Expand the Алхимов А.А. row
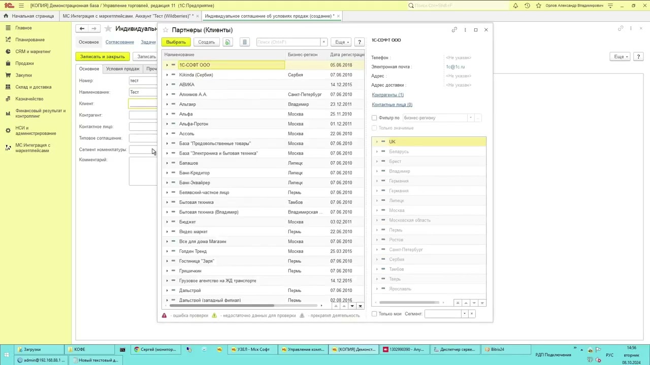 (167, 94)
